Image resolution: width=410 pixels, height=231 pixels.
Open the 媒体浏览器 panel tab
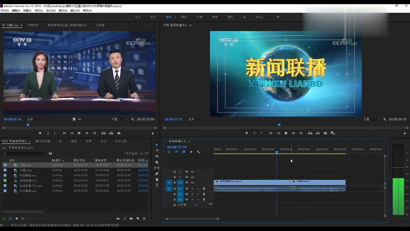[43, 141]
